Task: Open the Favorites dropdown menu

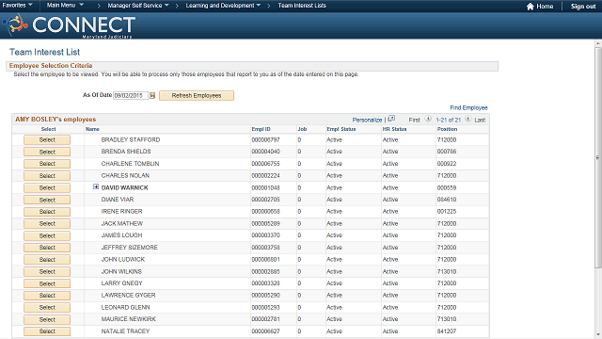Action: (17, 6)
